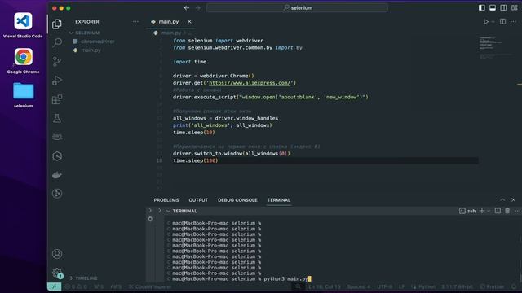Toggle bottom panel visibility
Viewport: 522px width, 293px height.
click(x=493, y=7)
